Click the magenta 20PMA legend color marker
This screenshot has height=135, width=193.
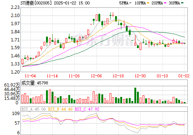[x=165, y=3]
